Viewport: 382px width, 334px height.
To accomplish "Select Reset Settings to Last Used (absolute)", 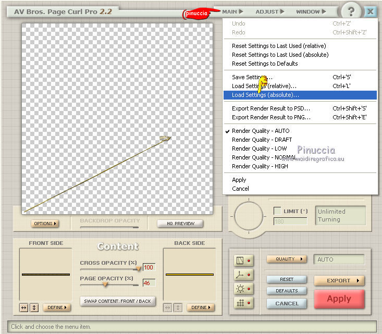I will pyautogui.click(x=300, y=55).
